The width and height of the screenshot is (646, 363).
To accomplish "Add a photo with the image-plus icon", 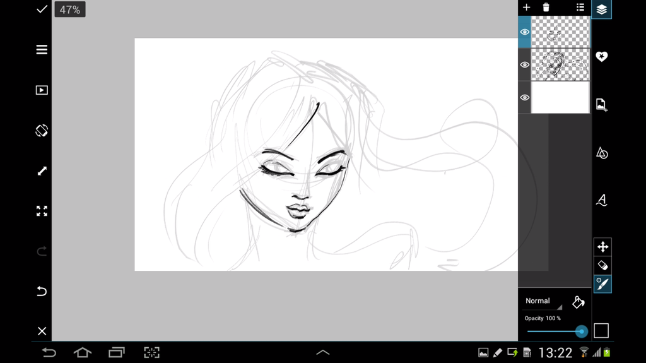I will pyautogui.click(x=601, y=105).
